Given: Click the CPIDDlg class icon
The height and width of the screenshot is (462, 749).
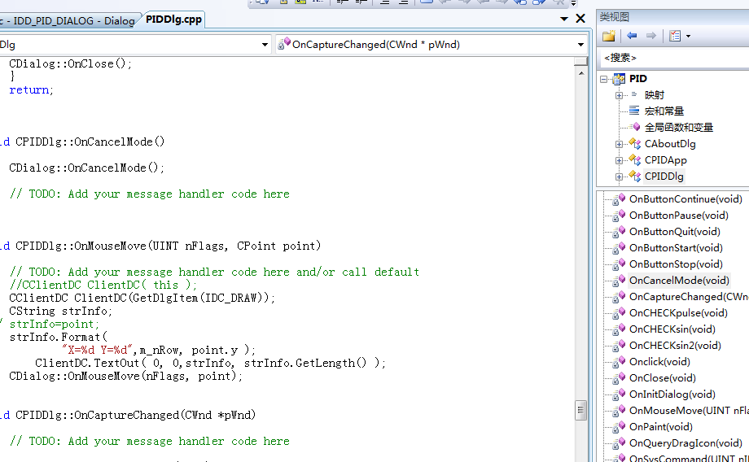Looking at the screenshot, I should point(635,176).
